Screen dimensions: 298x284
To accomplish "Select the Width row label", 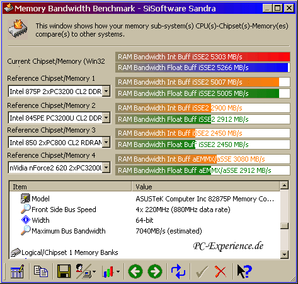I will tap(40, 220).
